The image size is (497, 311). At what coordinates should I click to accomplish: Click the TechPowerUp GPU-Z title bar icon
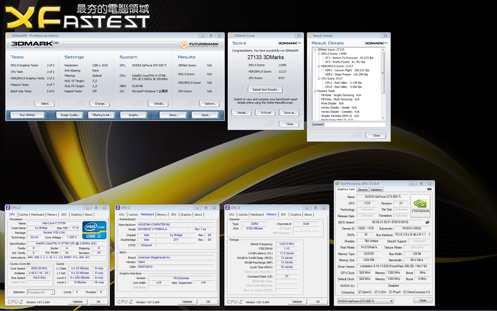tap(337, 183)
